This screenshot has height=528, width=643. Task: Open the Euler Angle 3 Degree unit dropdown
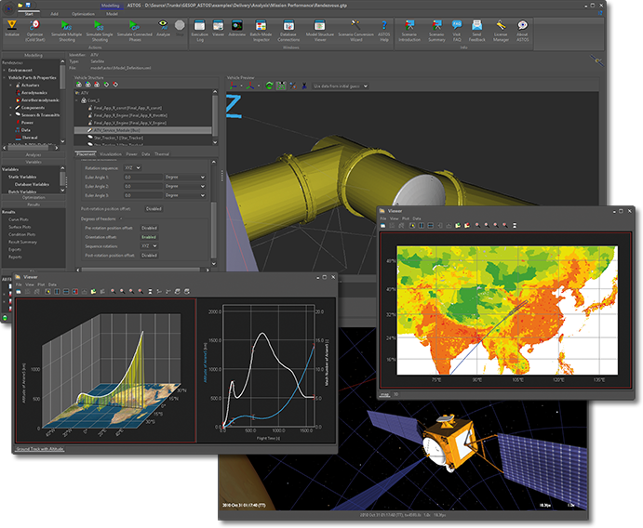click(x=185, y=195)
